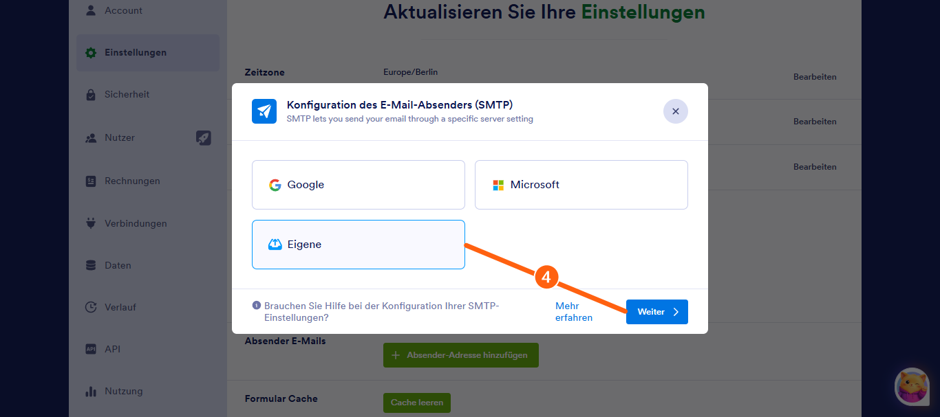
Task: Click the Daten database icon
Action: (x=91, y=265)
